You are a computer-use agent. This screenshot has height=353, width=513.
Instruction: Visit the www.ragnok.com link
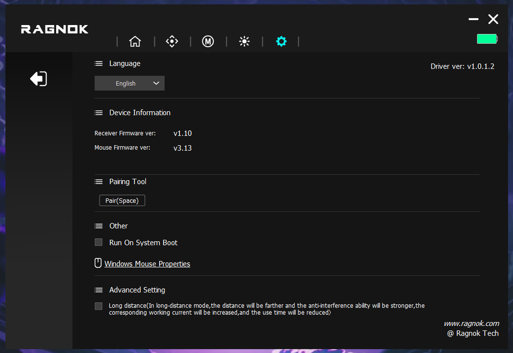pos(471,323)
